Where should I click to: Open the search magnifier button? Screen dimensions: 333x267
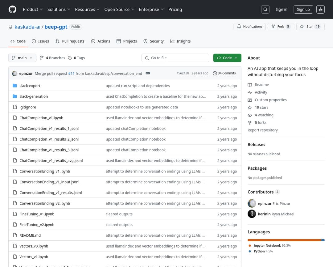(x=265, y=9)
